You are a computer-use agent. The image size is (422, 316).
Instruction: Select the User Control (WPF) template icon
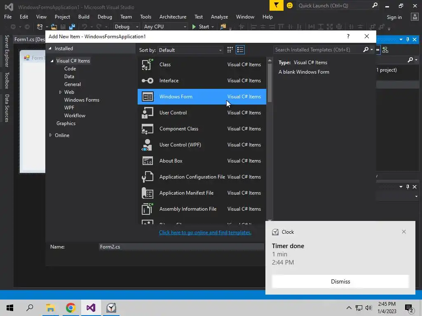point(148,145)
